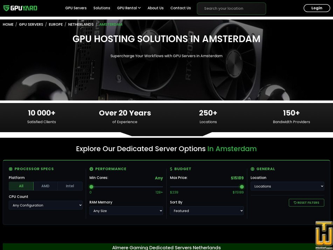Go to the EUROPE breadcrumb
Image resolution: width=333 pixels, height=250 pixels.
point(56,25)
